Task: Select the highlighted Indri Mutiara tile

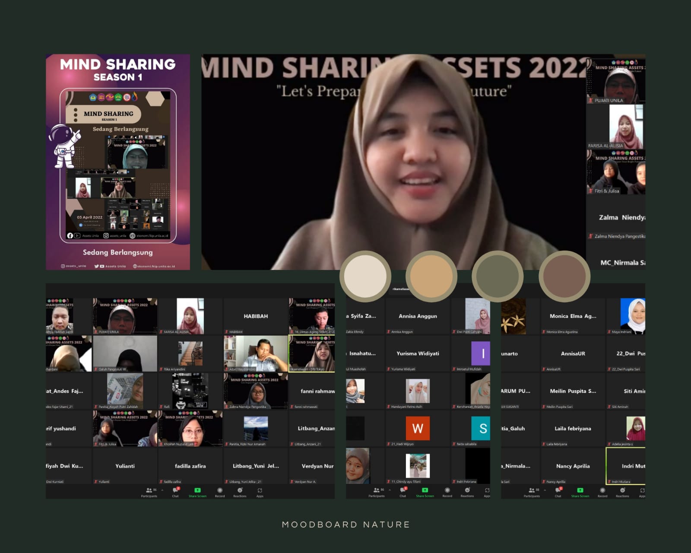Action: coord(626,466)
